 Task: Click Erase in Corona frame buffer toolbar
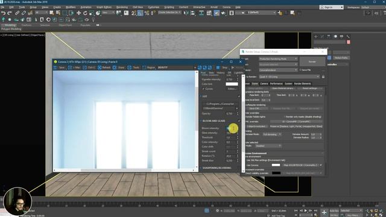click(x=119, y=68)
